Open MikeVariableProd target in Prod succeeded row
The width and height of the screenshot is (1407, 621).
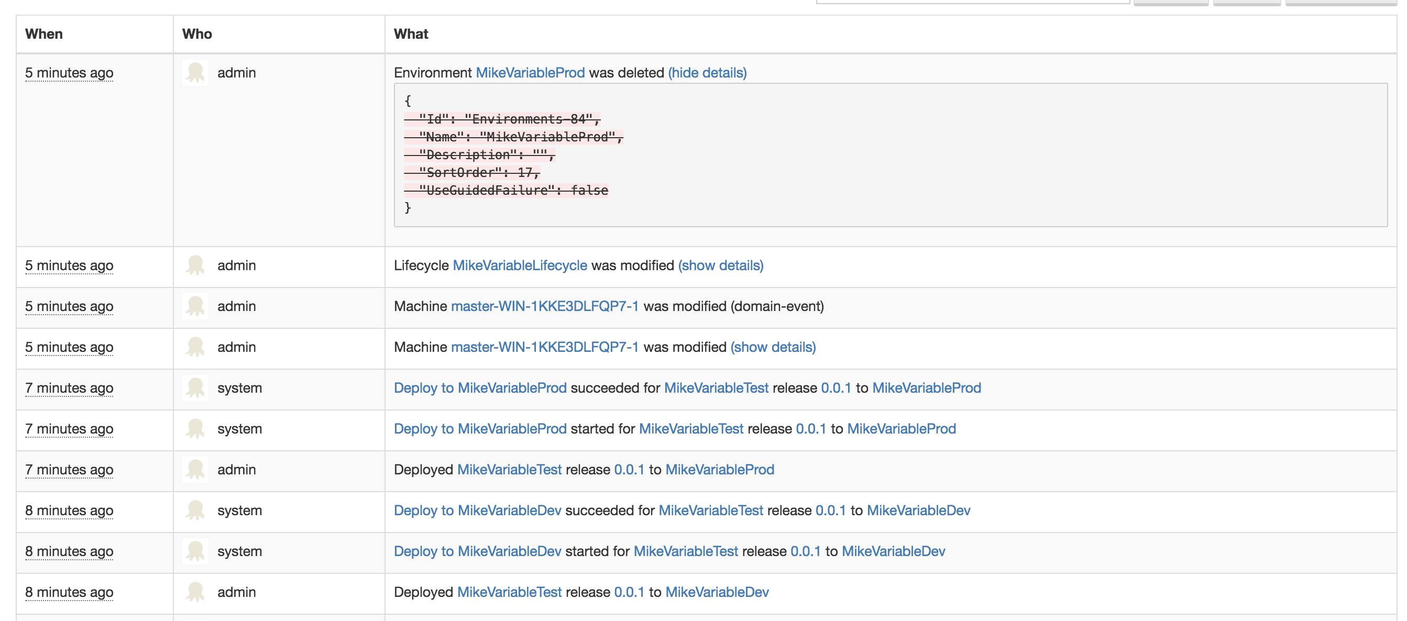926,388
